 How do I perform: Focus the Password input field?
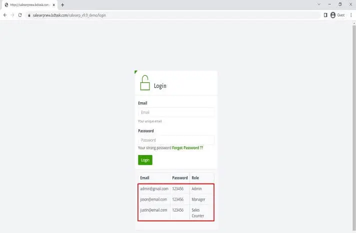pyautogui.click(x=176, y=140)
